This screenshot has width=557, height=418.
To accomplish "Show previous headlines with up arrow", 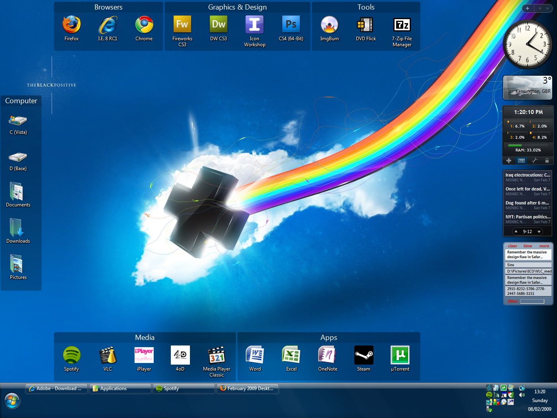I will click(516, 232).
